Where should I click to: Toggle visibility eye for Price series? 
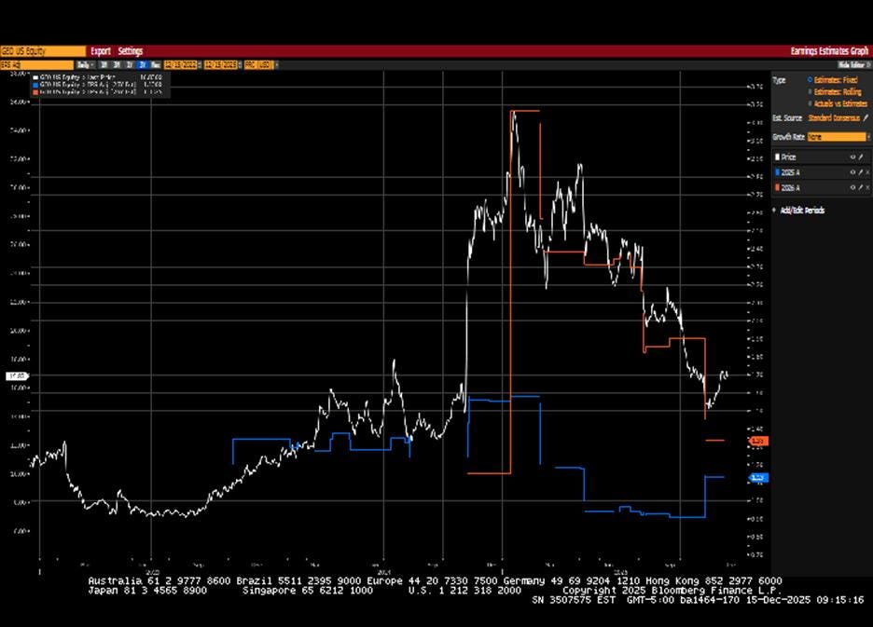tap(852, 157)
